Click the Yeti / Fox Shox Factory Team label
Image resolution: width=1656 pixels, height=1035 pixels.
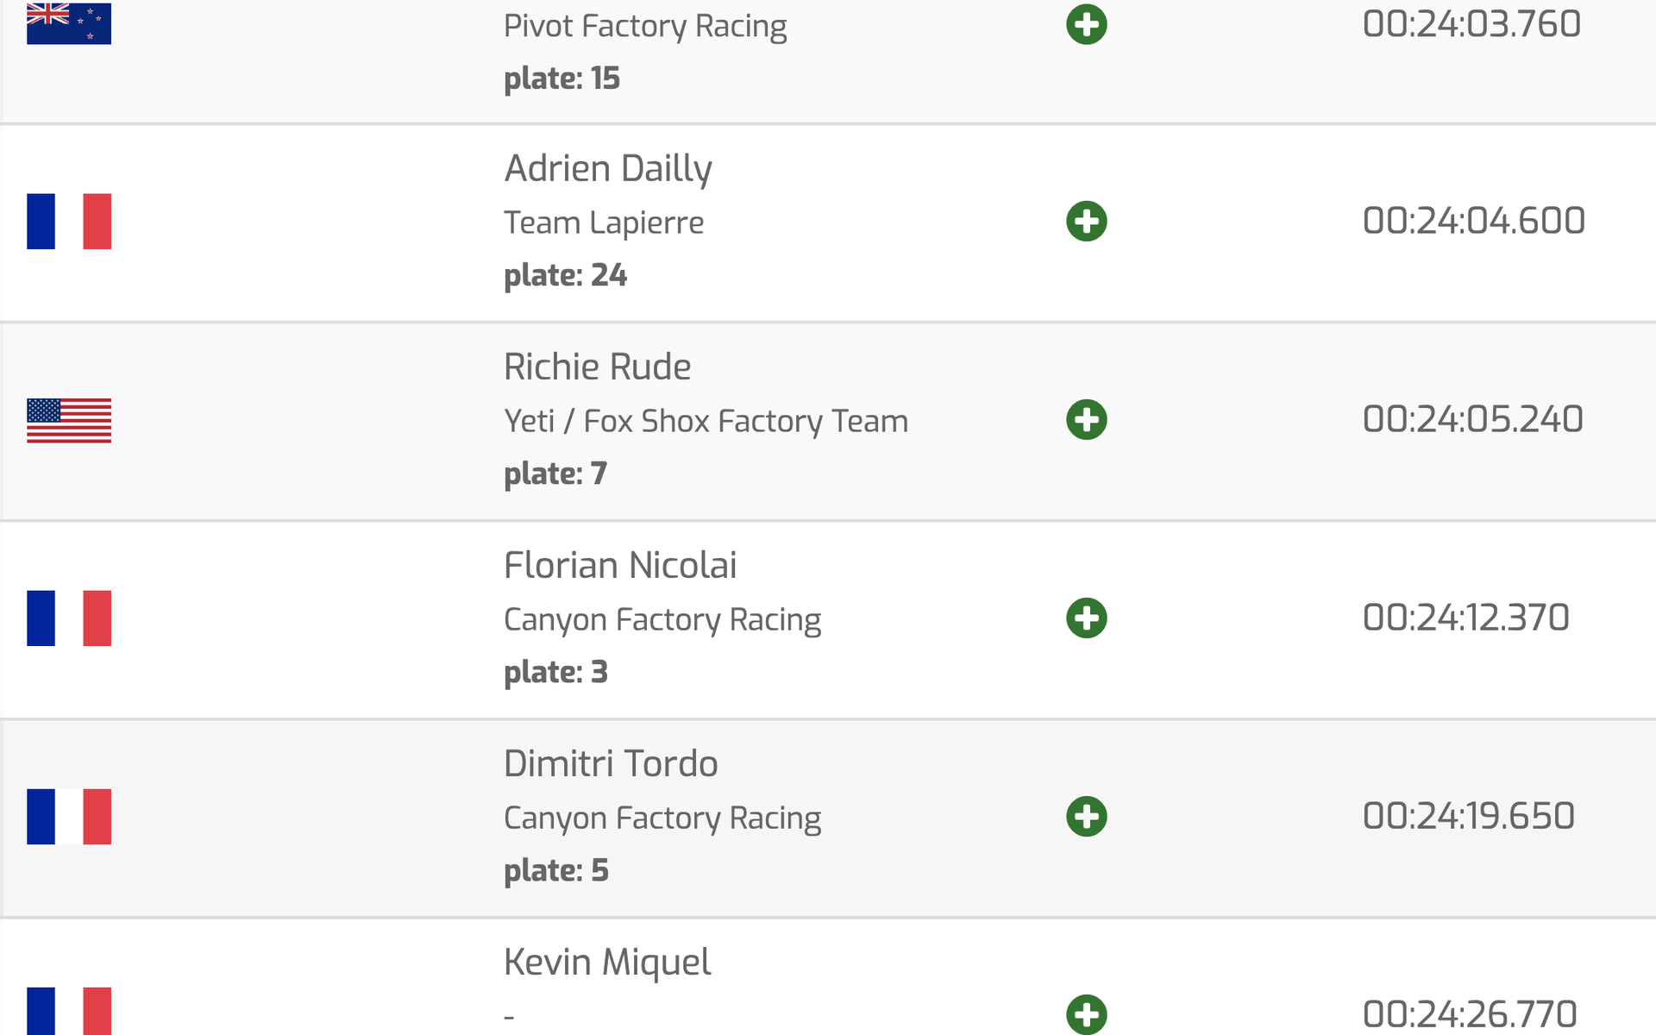706,422
